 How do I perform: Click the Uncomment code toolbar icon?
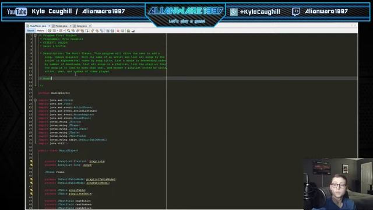[133, 31]
